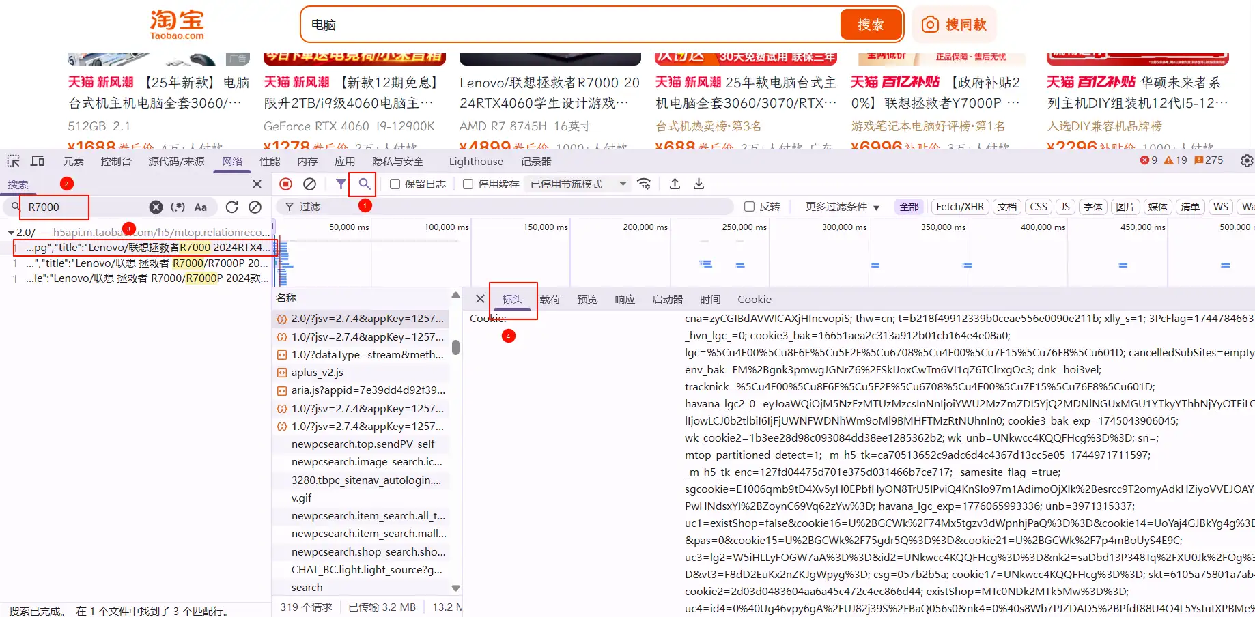Collapse the 2.0/ search result group
This screenshot has width=1255, height=617.
(11, 233)
